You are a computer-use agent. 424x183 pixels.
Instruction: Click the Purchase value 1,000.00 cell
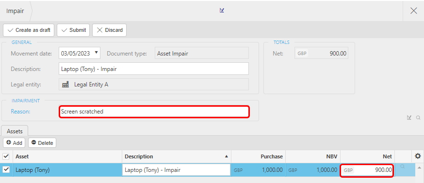click(259, 170)
